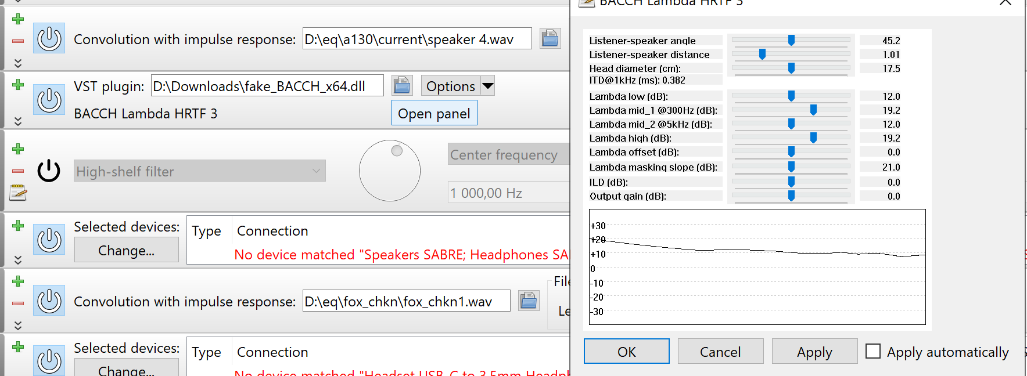The image size is (1027, 376).
Task: Close the BACCH Lambda HRTF 3 dialog
Action: 1005,2
